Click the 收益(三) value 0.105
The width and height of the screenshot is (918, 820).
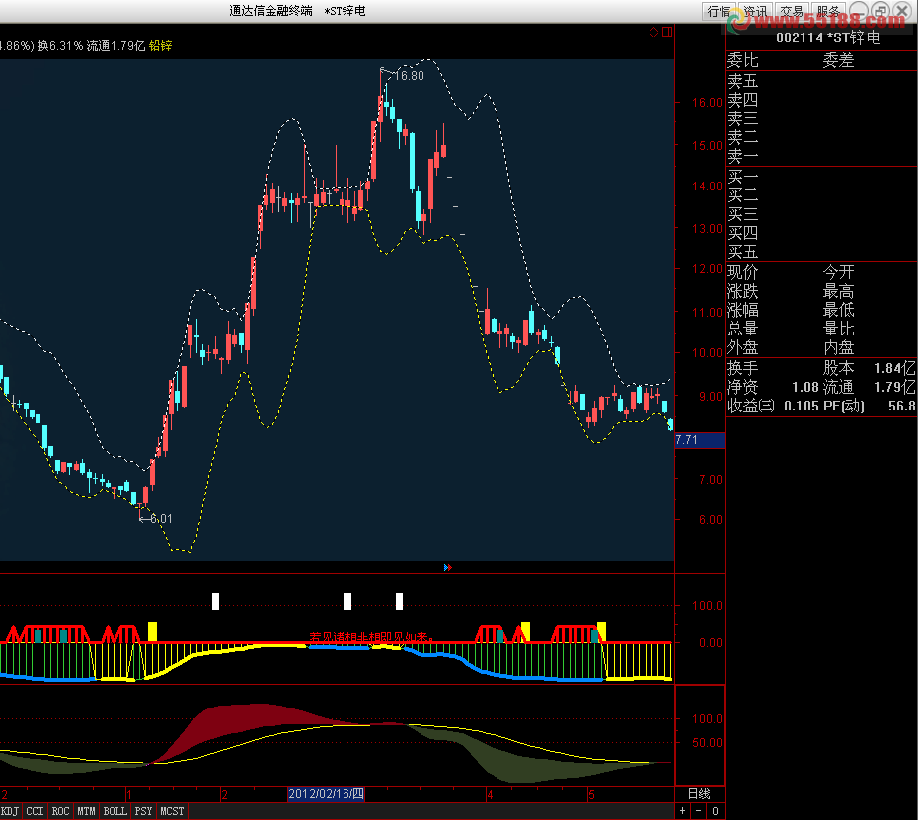pyautogui.click(x=801, y=406)
